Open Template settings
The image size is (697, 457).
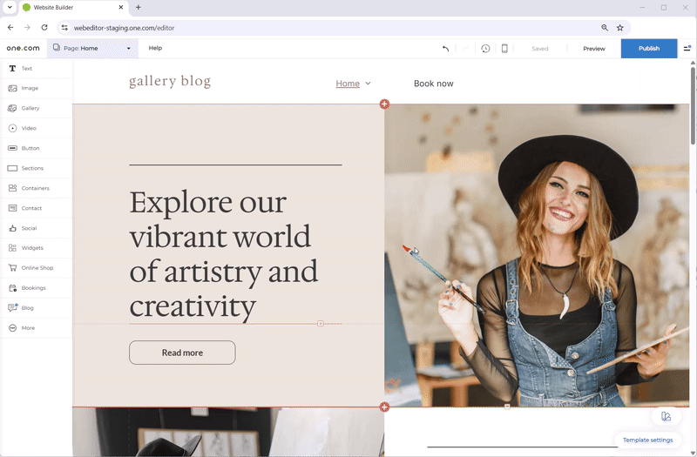[x=648, y=440]
